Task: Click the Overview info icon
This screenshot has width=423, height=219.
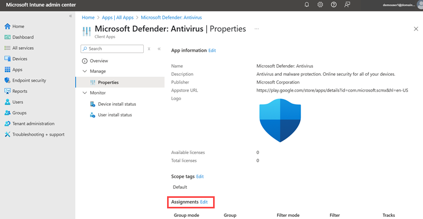Action: coord(85,61)
